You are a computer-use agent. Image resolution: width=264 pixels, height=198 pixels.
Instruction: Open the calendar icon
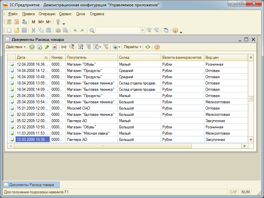point(16,22)
